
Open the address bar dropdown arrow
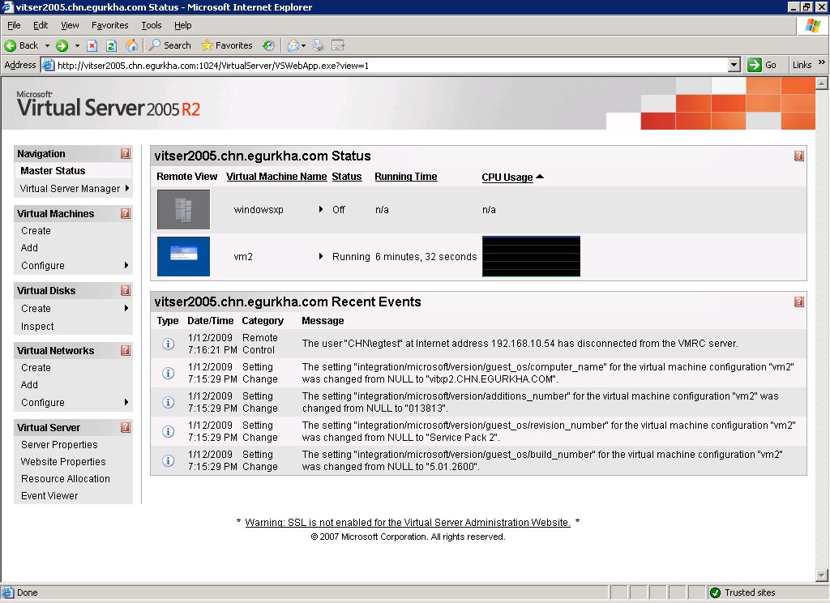pos(734,65)
